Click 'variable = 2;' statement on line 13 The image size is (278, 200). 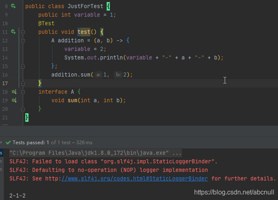tap(85, 49)
